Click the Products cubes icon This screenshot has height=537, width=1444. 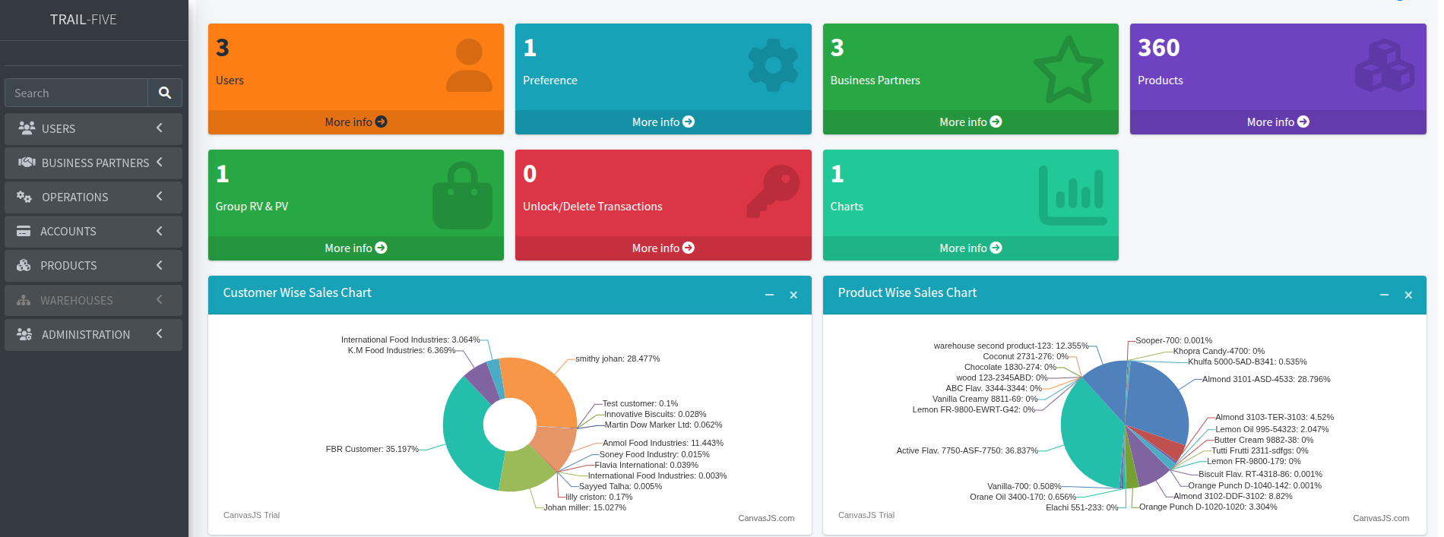[1385, 65]
